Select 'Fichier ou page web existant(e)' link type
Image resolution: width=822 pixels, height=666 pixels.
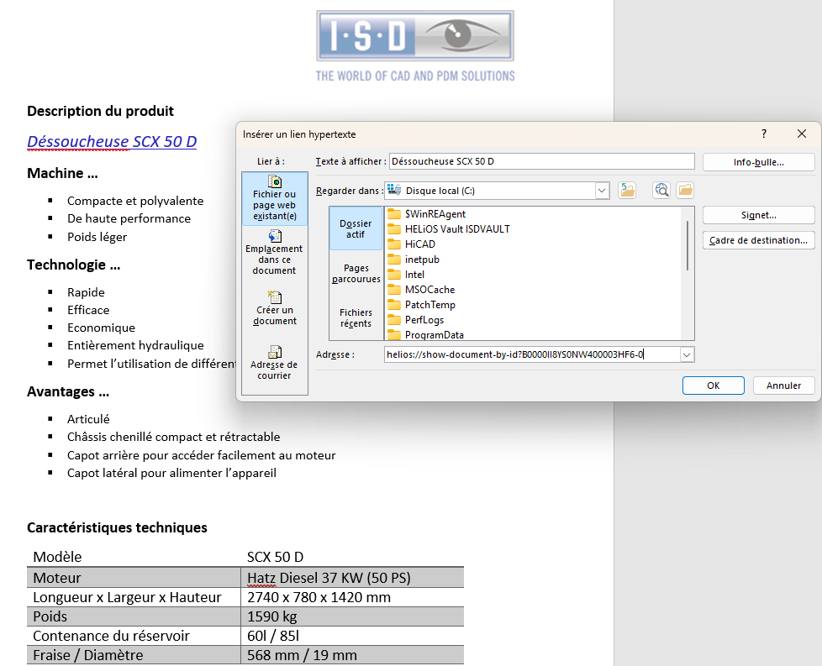[275, 198]
